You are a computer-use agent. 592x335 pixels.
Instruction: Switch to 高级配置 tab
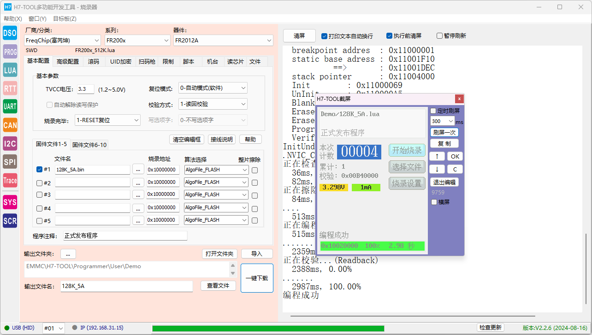tap(68, 61)
